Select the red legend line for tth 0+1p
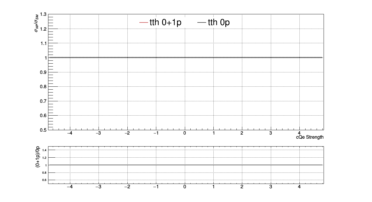Image resolution: width=372 pixels, height=202 pixels. 144,22
